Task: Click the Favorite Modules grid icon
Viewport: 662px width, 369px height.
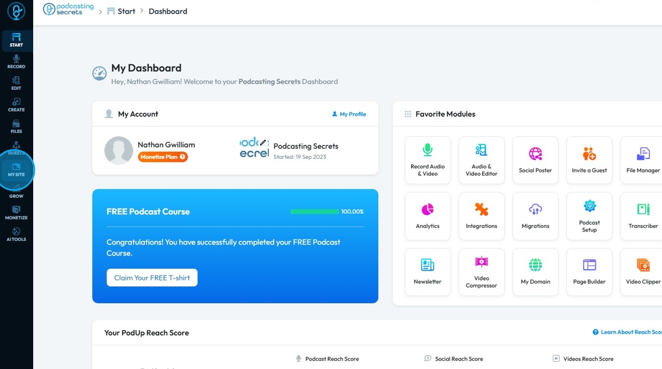Action: (408, 114)
